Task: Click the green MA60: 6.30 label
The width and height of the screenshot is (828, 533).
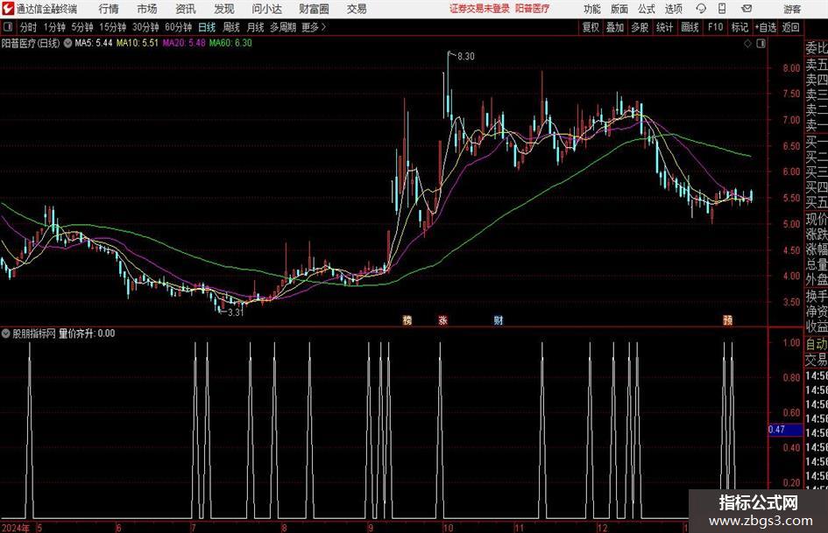Action: coord(230,43)
